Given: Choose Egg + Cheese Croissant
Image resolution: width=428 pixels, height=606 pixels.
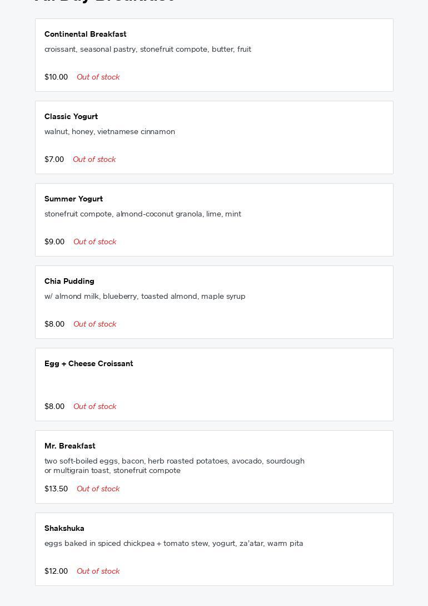Looking at the screenshot, I should 214,385.
